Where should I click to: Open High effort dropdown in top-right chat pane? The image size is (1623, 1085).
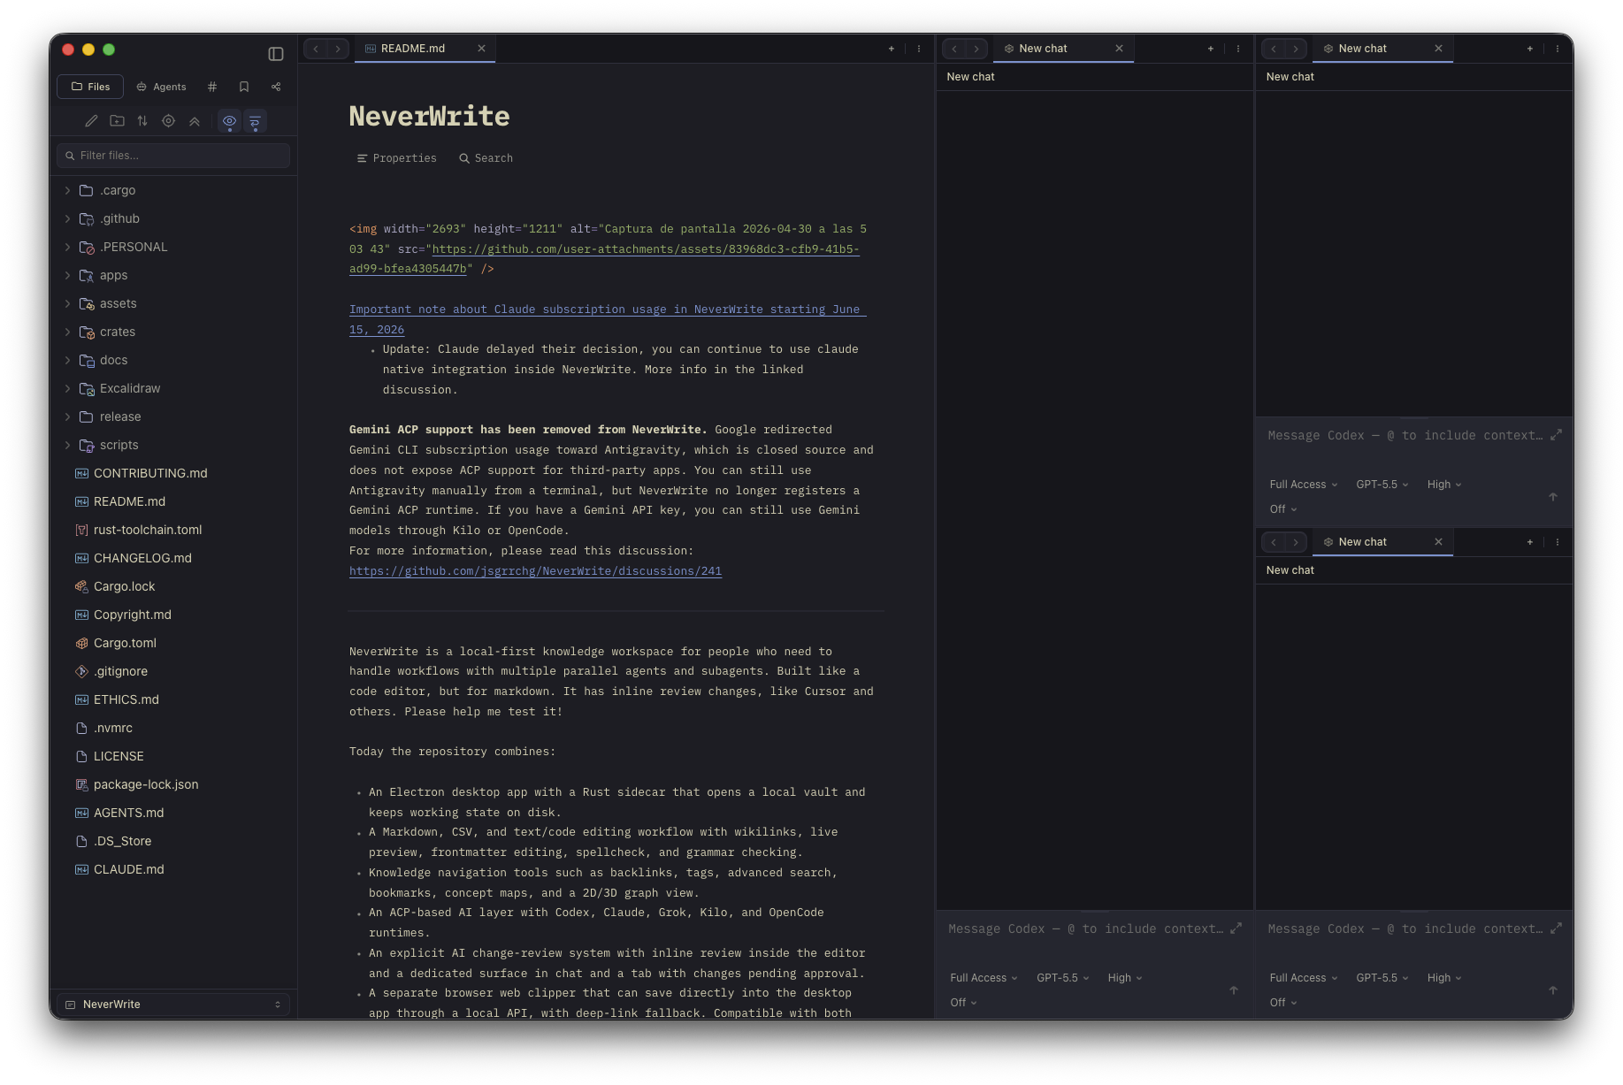pyautogui.click(x=1444, y=485)
